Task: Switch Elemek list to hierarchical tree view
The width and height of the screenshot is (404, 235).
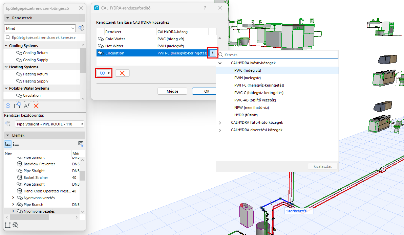Action: (x=8, y=144)
